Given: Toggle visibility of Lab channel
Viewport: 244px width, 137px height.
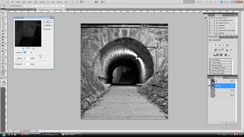Looking at the screenshot, I should point(209,81).
